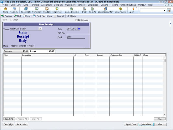Open the date calendar picker

point(79,29)
